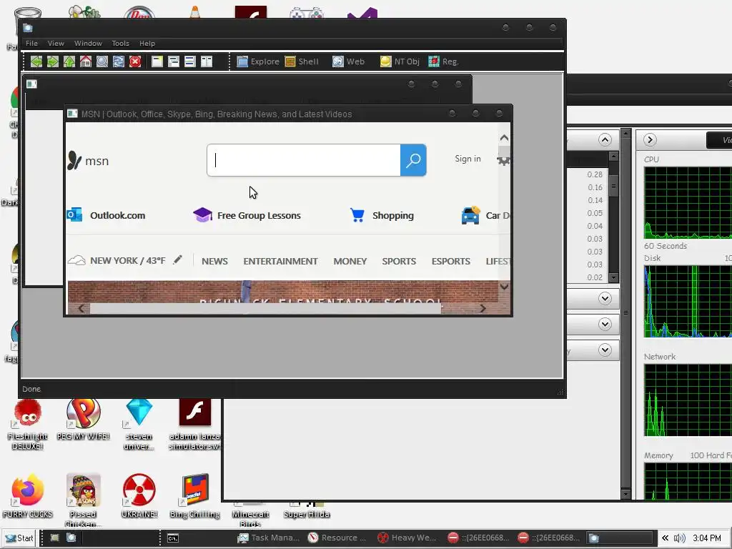
Task: Go up one level with green Up arrow
Action: [69, 61]
